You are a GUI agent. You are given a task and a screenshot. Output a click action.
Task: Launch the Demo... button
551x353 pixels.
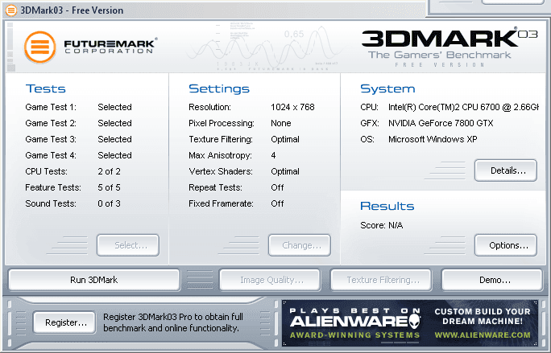pos(492,280)
